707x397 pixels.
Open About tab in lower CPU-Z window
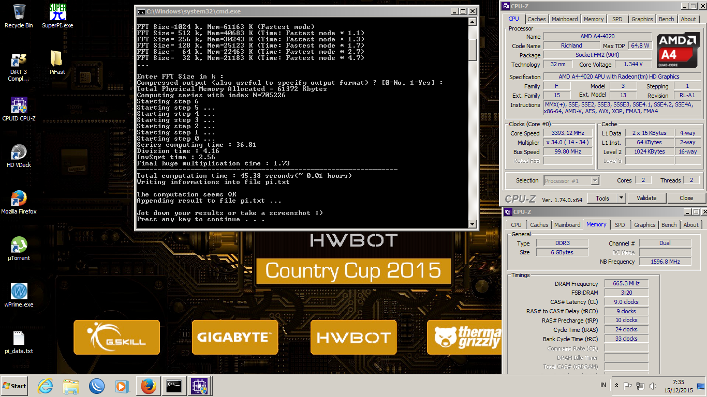coord(691,225)
